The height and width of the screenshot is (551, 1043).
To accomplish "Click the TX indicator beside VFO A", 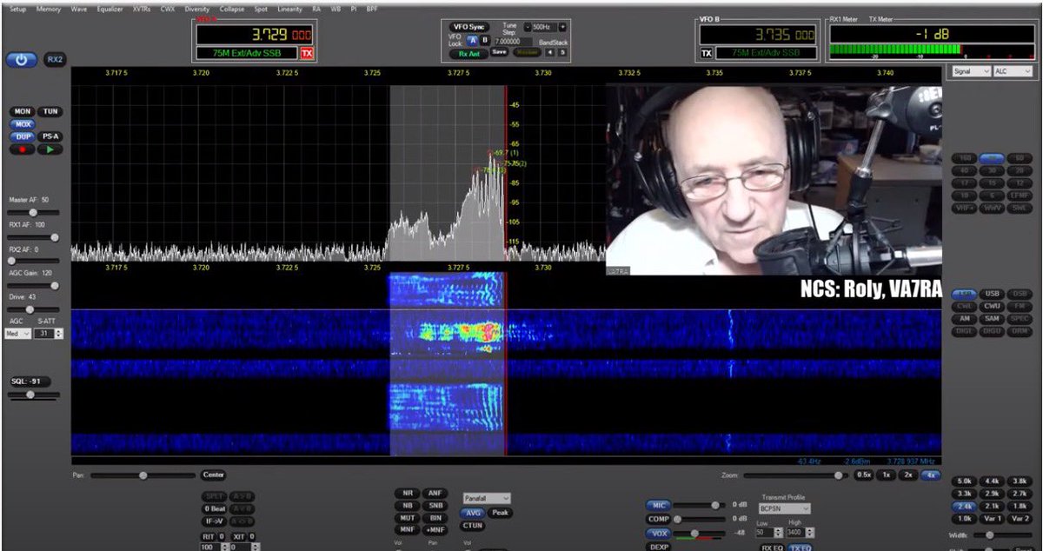I will (x=306, y=52).
